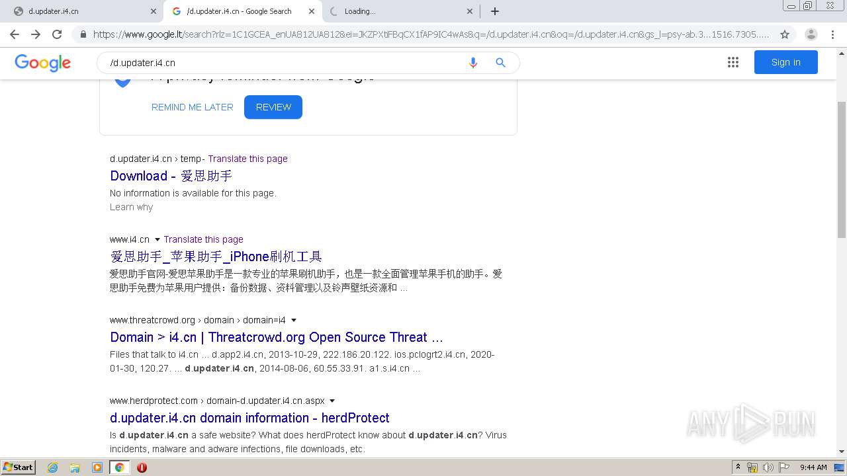
Task: Click the REVIEW button
Action: [x=273, y=107]
